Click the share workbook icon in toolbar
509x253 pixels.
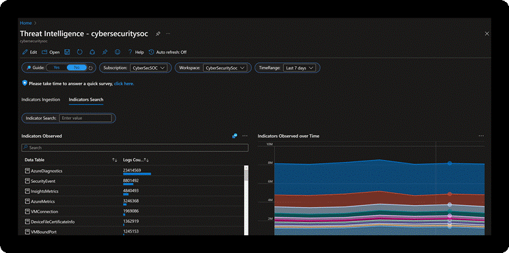[92, 52]
